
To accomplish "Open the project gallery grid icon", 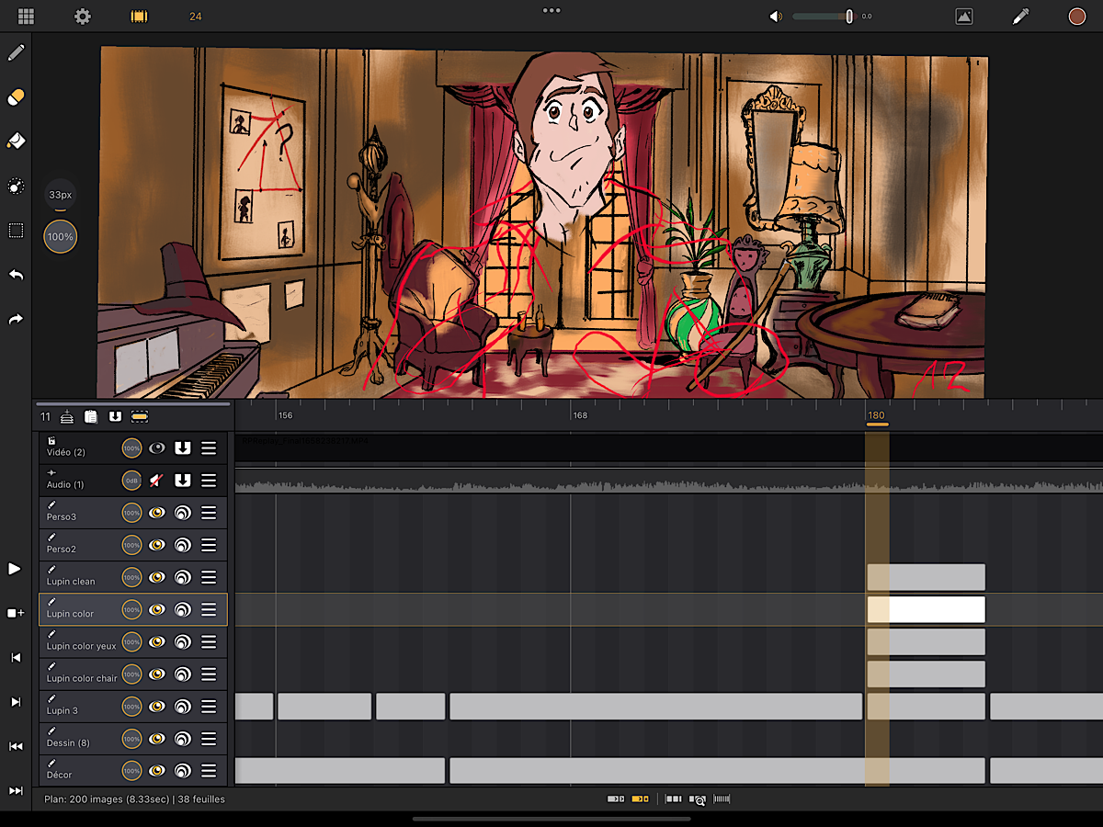I will [26, 17].
